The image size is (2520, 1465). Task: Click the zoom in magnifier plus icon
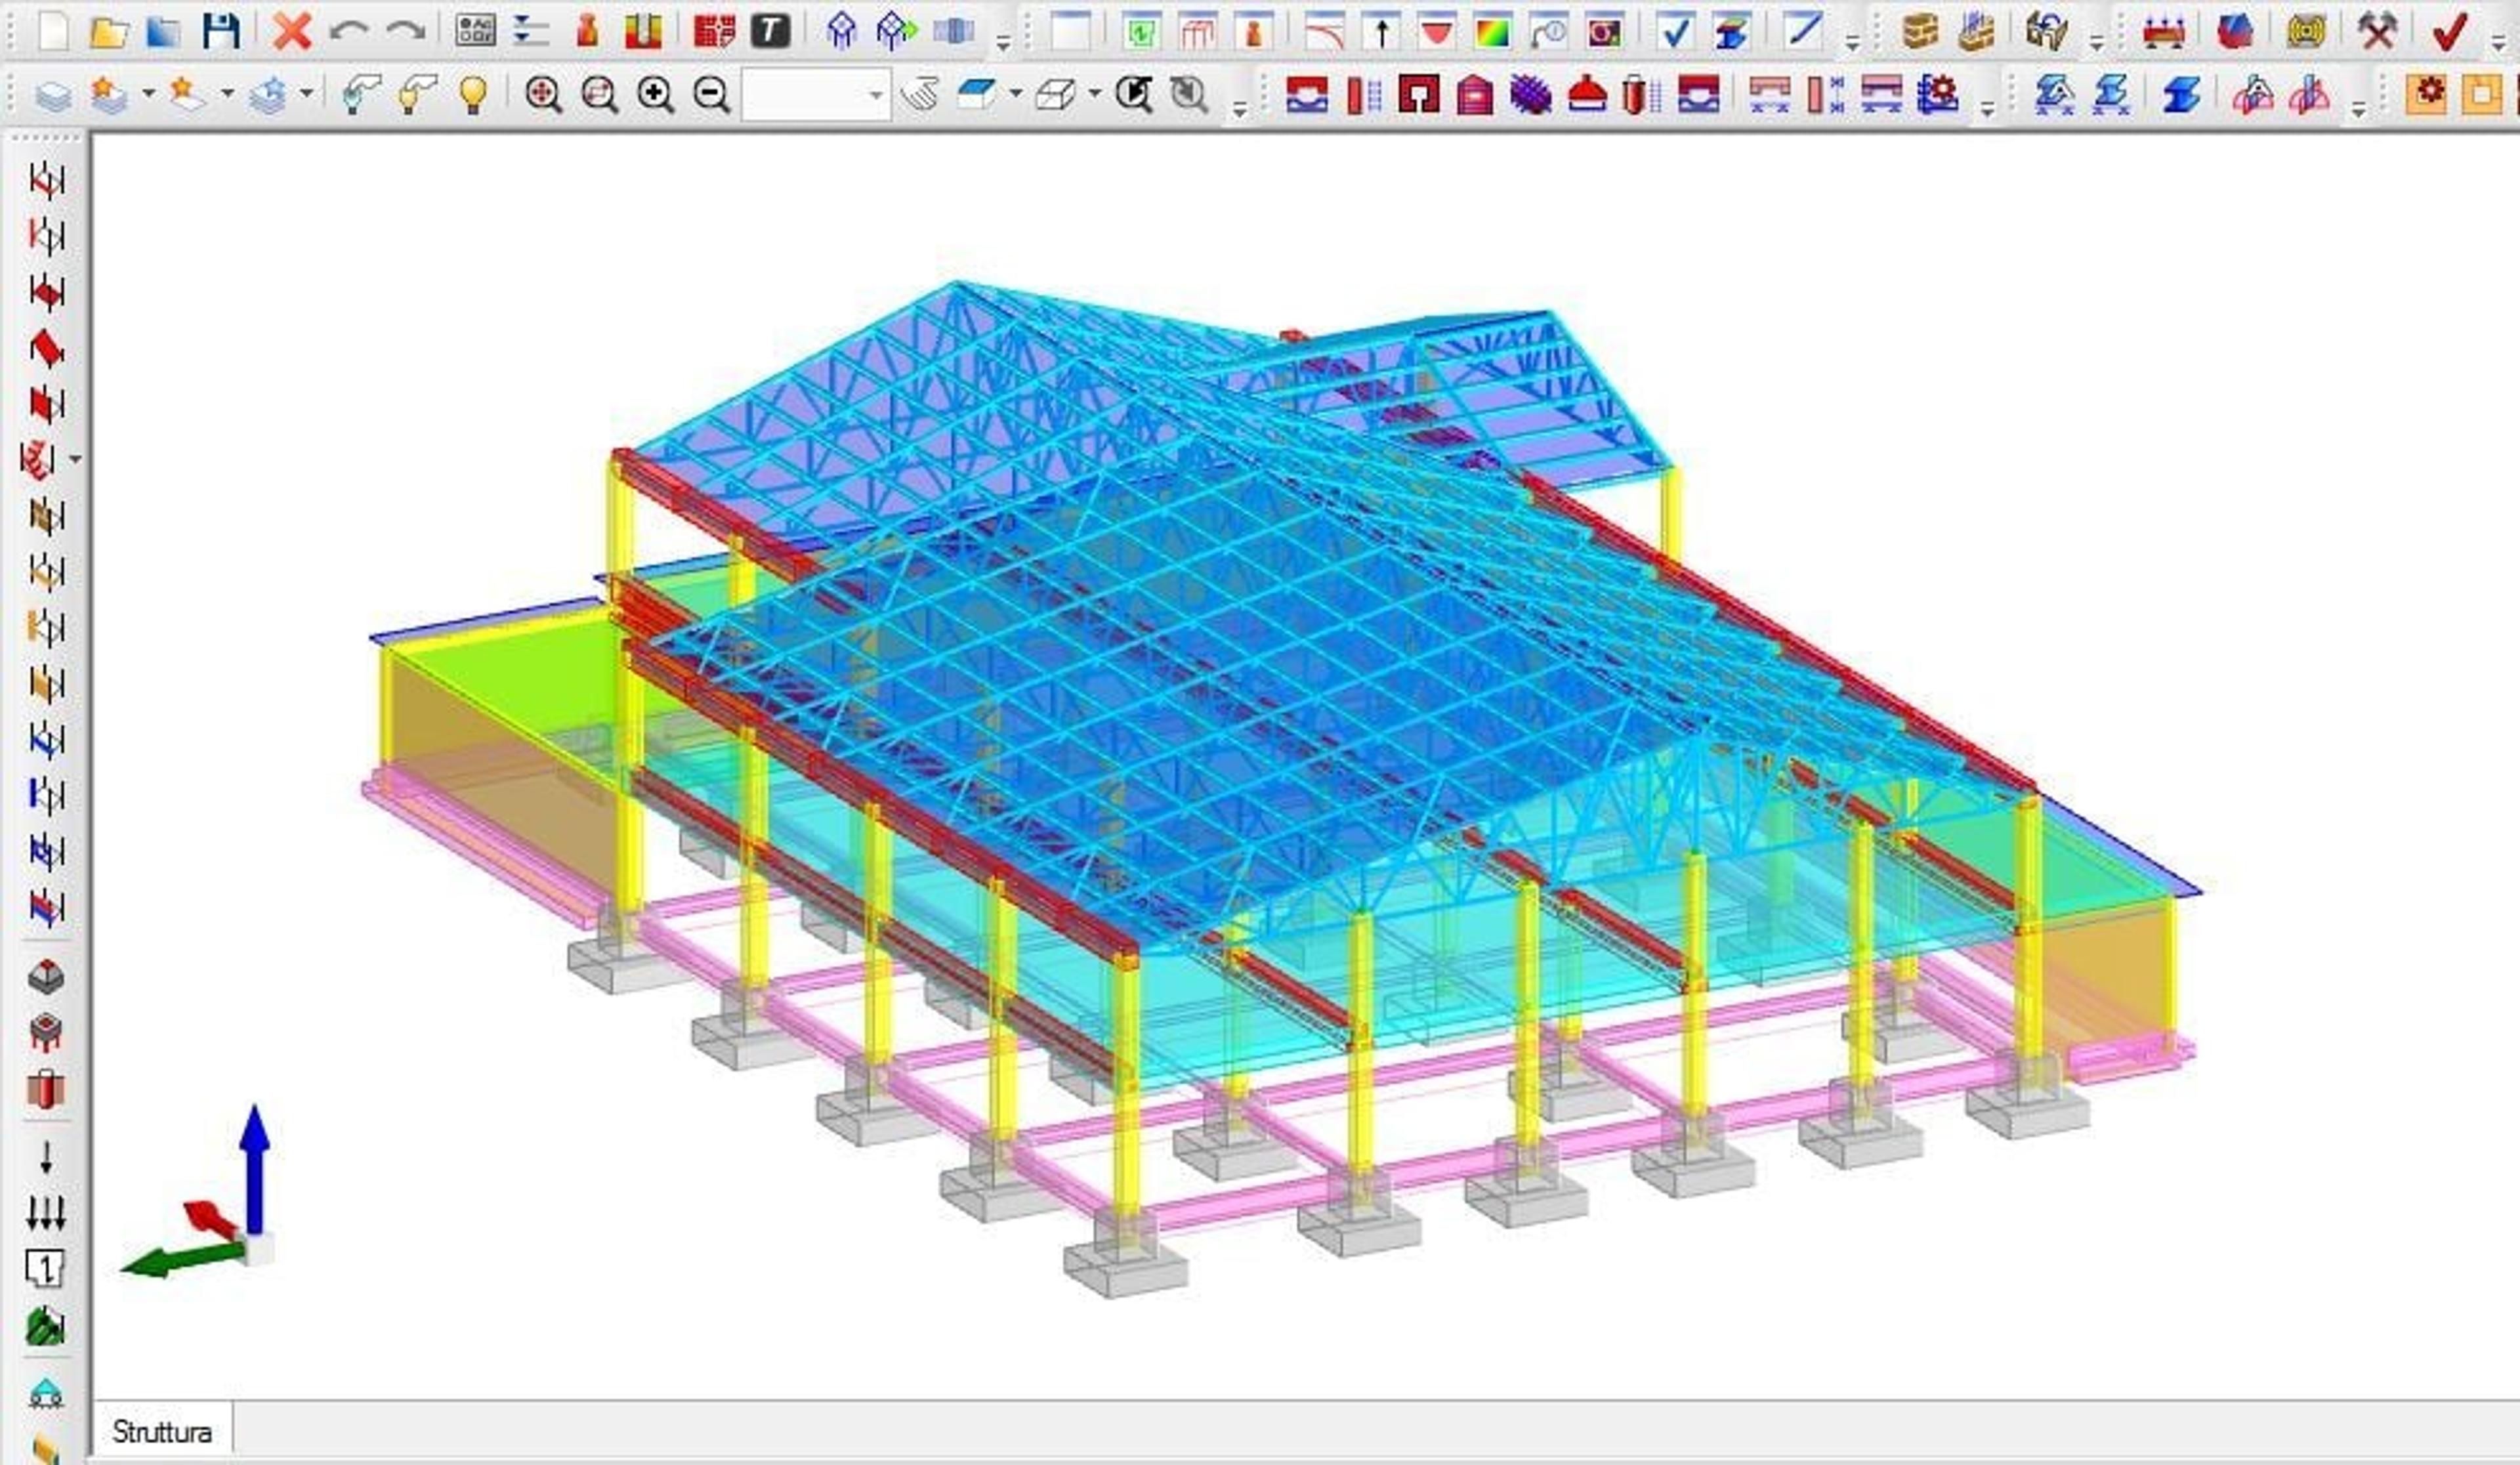click(x=655, y=95)
